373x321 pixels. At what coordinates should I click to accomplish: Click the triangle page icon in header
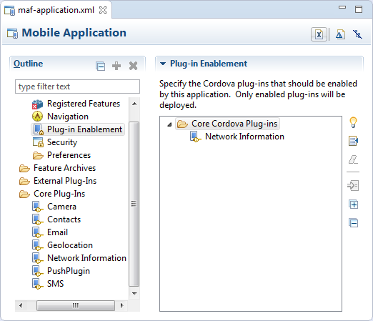[x=340, y=34]
